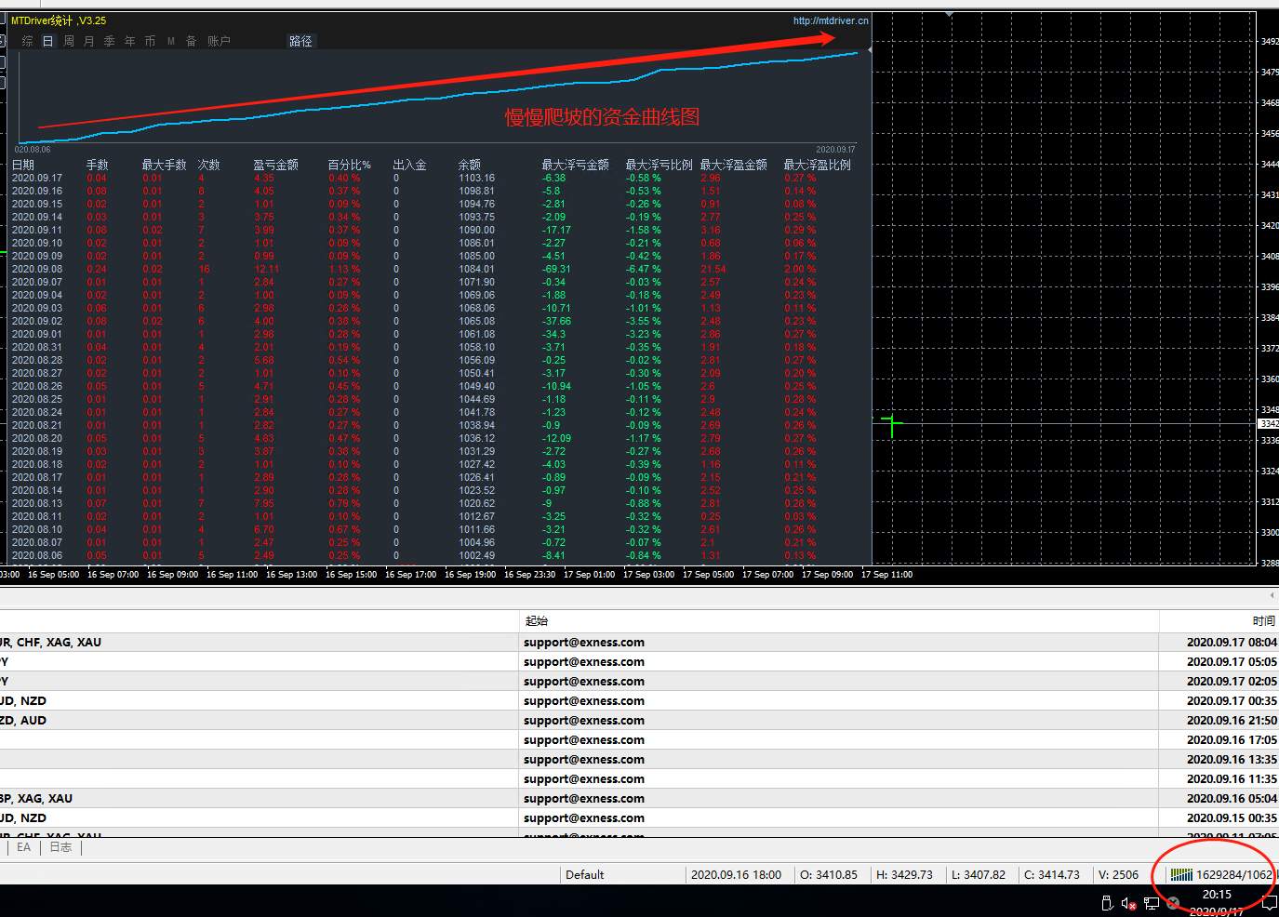Open the http://mtdriver.cn link

[x=831, y=20]
